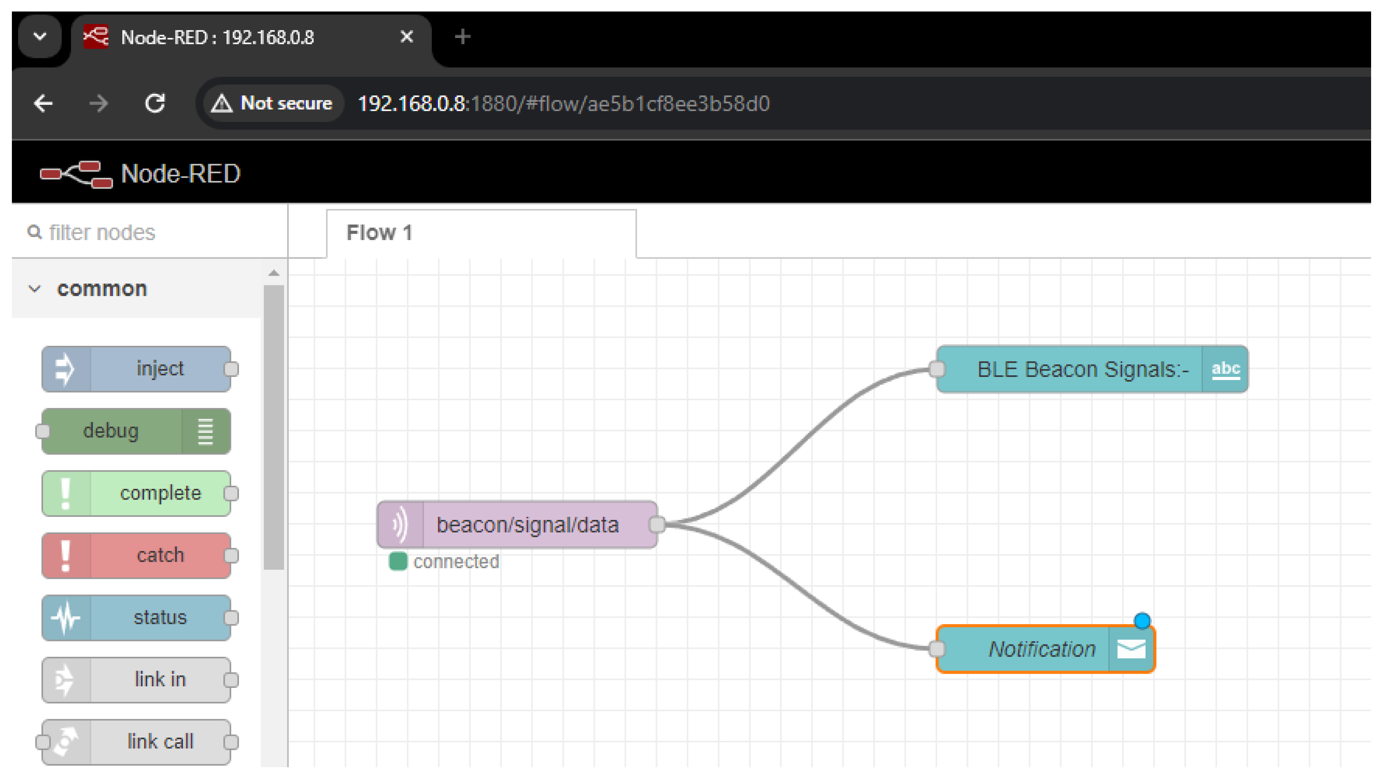Reload the page with refresh button
This screenshot has height=781, width=1378.
[155, 103]
